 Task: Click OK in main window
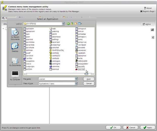pyautogui.click(x=113, y=127)
